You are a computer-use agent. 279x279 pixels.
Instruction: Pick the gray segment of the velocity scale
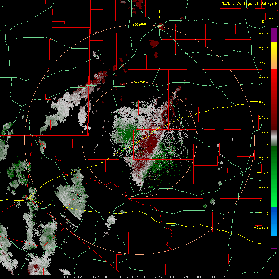point(274,138)
